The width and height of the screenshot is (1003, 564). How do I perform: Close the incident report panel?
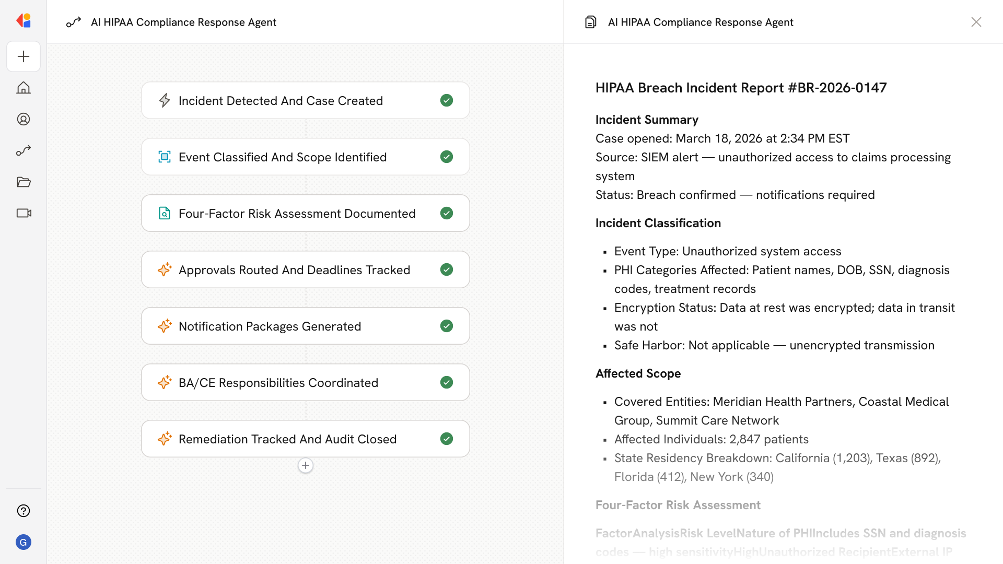click(x=976, y=22)
